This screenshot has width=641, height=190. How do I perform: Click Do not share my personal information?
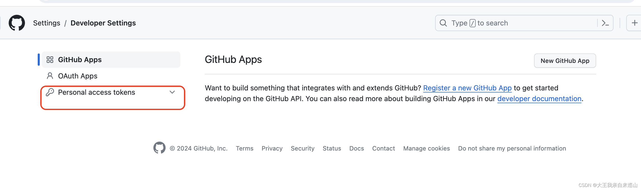[x=512, y=148]
